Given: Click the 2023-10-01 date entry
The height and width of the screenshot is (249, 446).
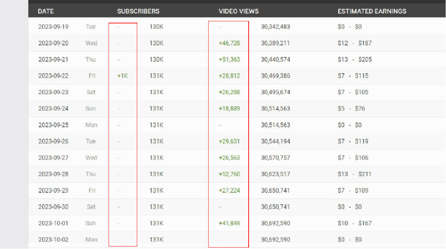Looking at the screenshot, I should (53, 223).
